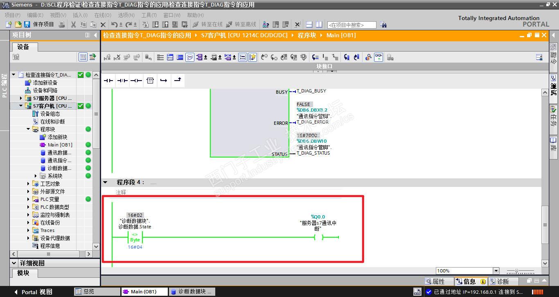Click the close branch icon
559x297 pixels.
tap(178, 80)
